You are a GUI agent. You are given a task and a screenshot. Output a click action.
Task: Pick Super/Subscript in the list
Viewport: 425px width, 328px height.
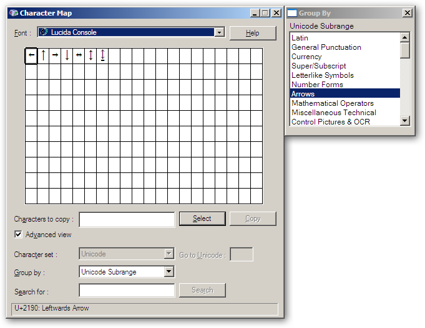[x=344, y=66]
